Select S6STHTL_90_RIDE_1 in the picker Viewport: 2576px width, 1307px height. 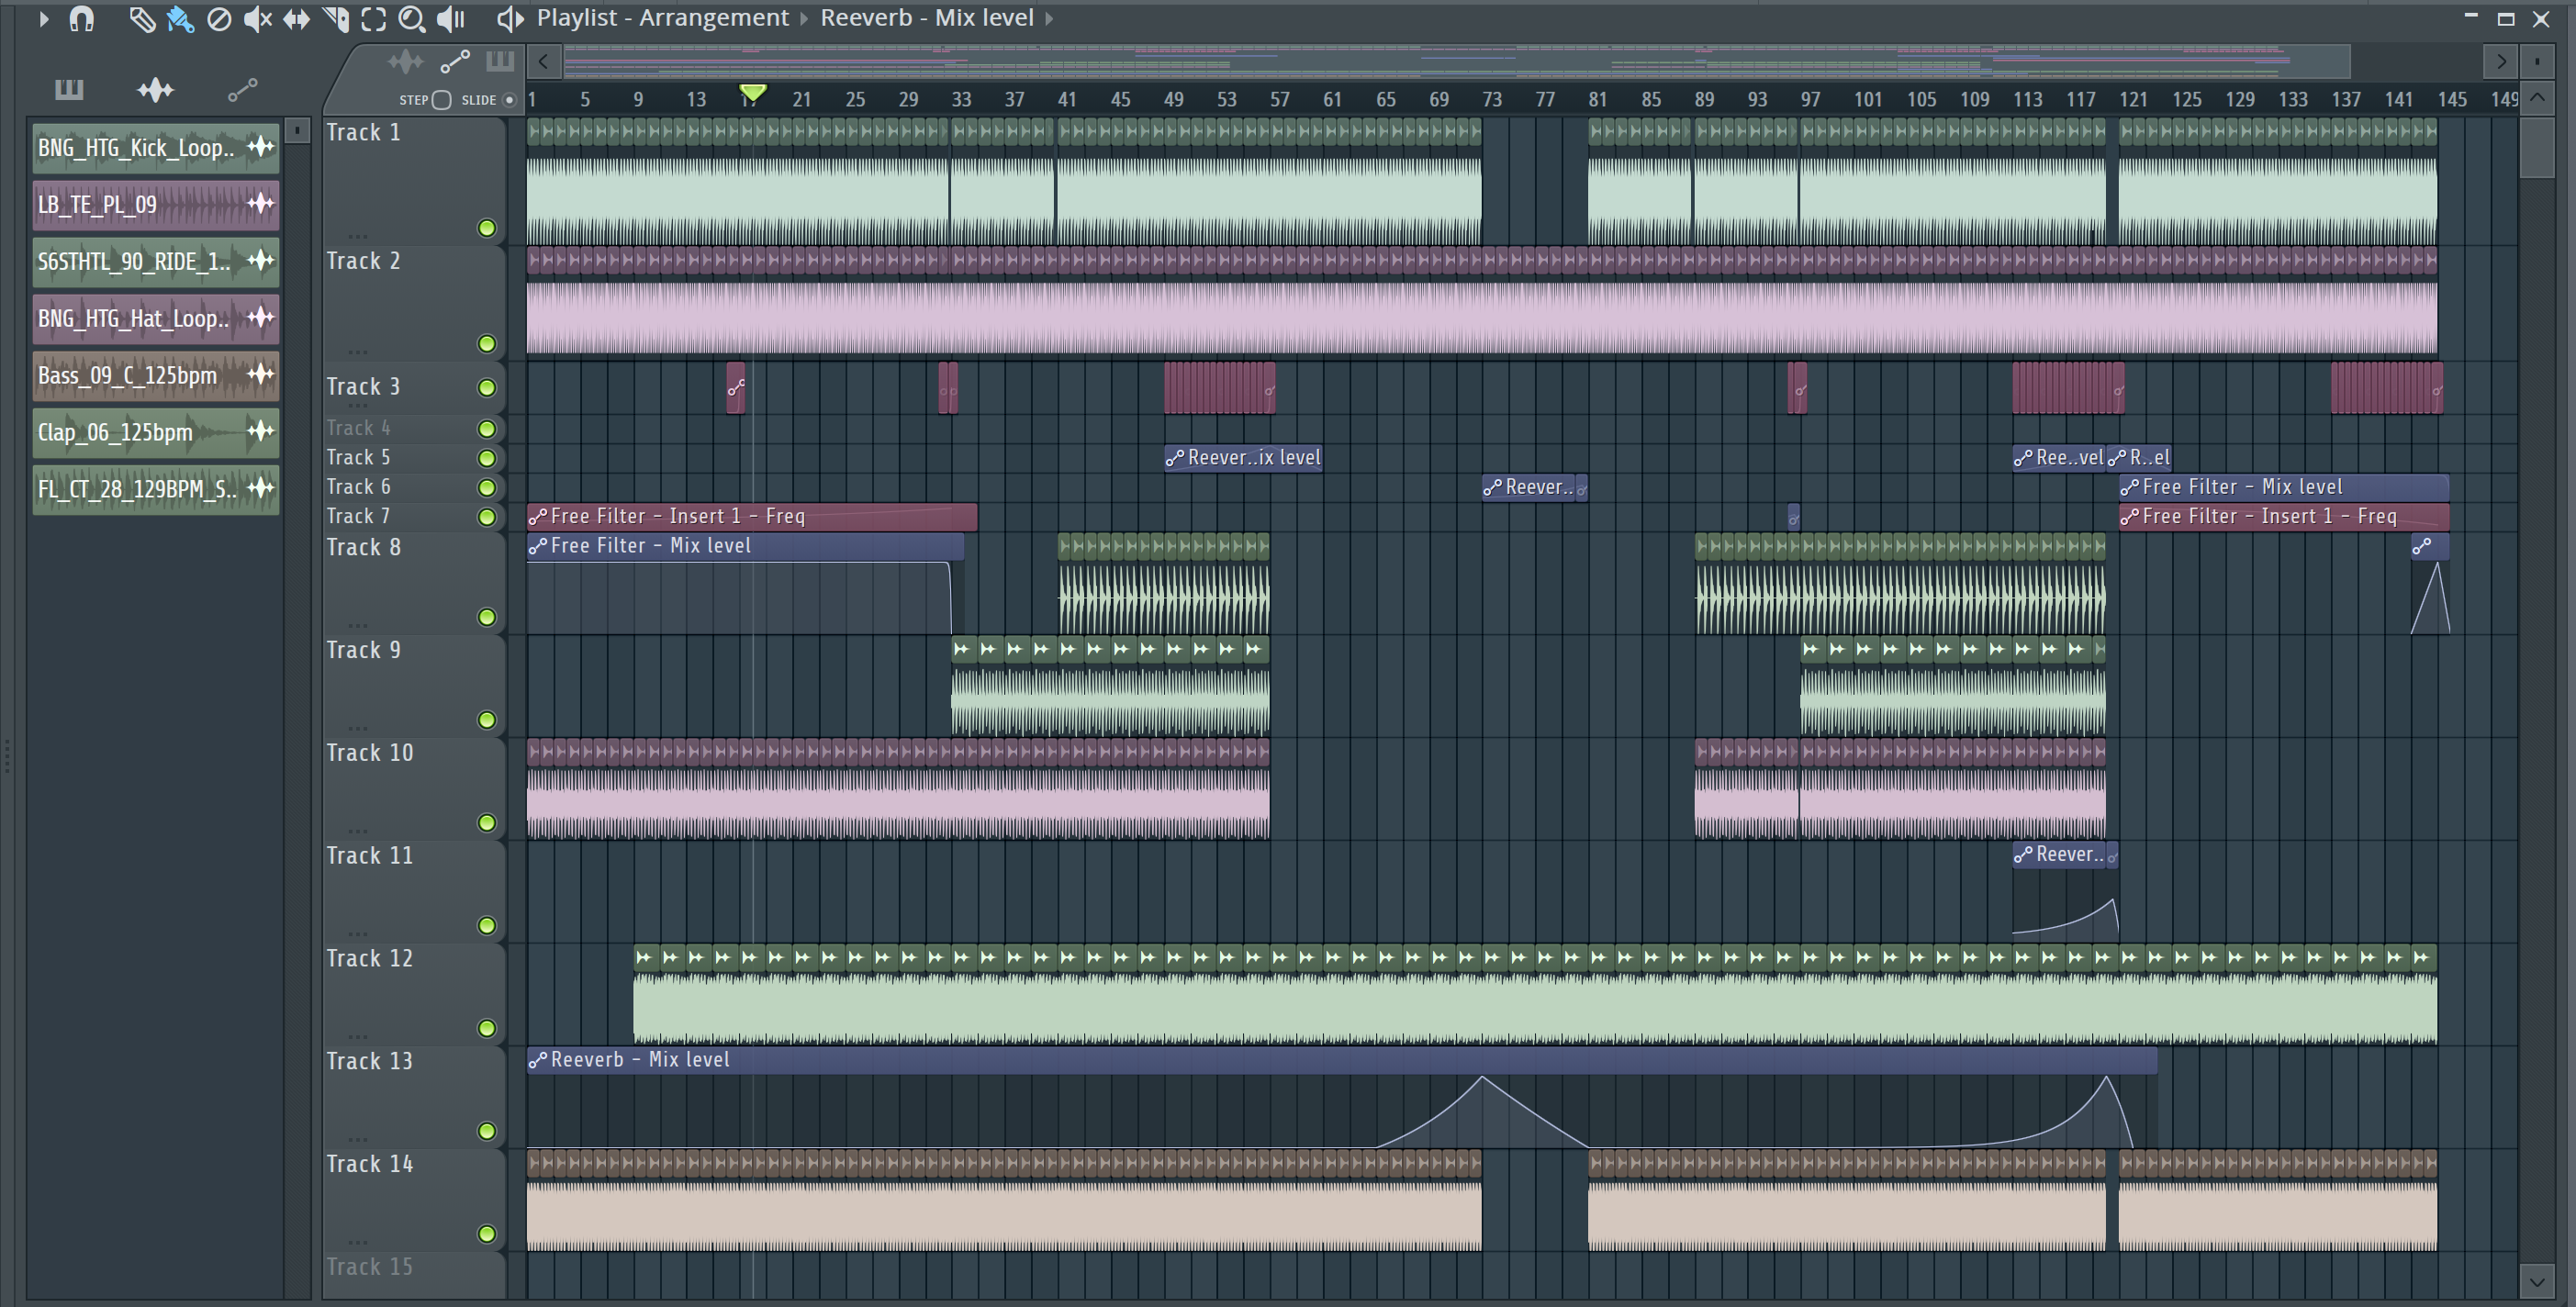[155, 262]
